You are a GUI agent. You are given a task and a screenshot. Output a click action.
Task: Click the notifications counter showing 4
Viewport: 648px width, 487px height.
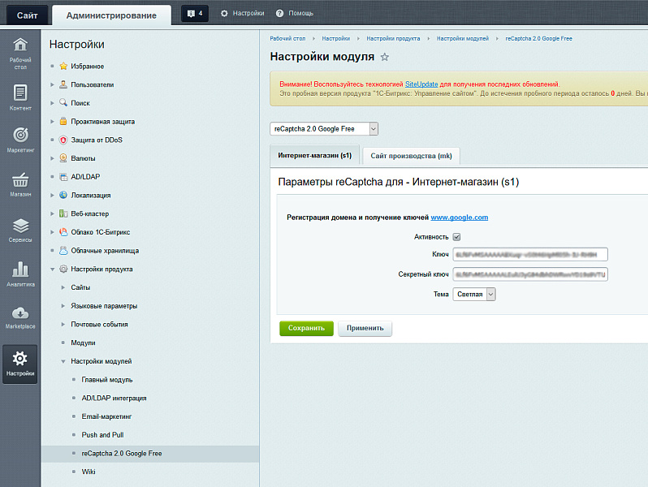[195, 14]
